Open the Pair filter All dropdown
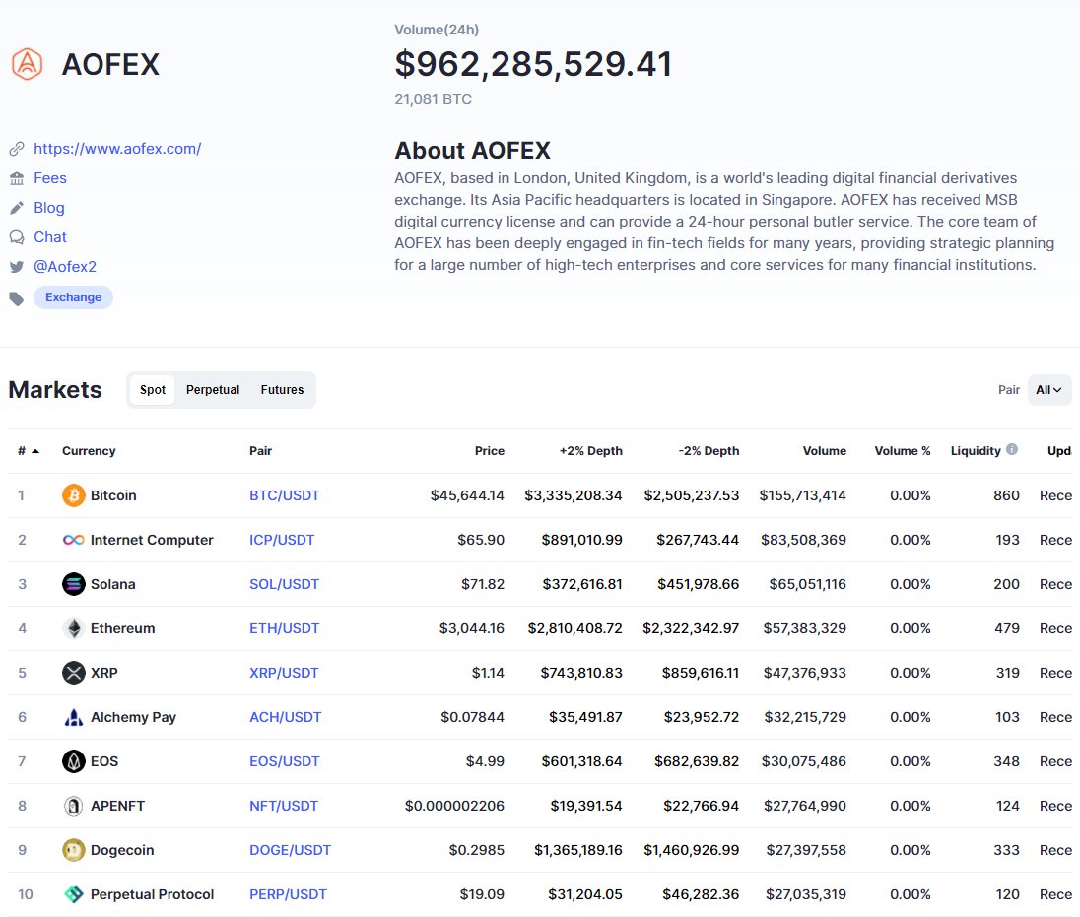The width and height of the screenshot is (1080, 917). [1049, 390]
